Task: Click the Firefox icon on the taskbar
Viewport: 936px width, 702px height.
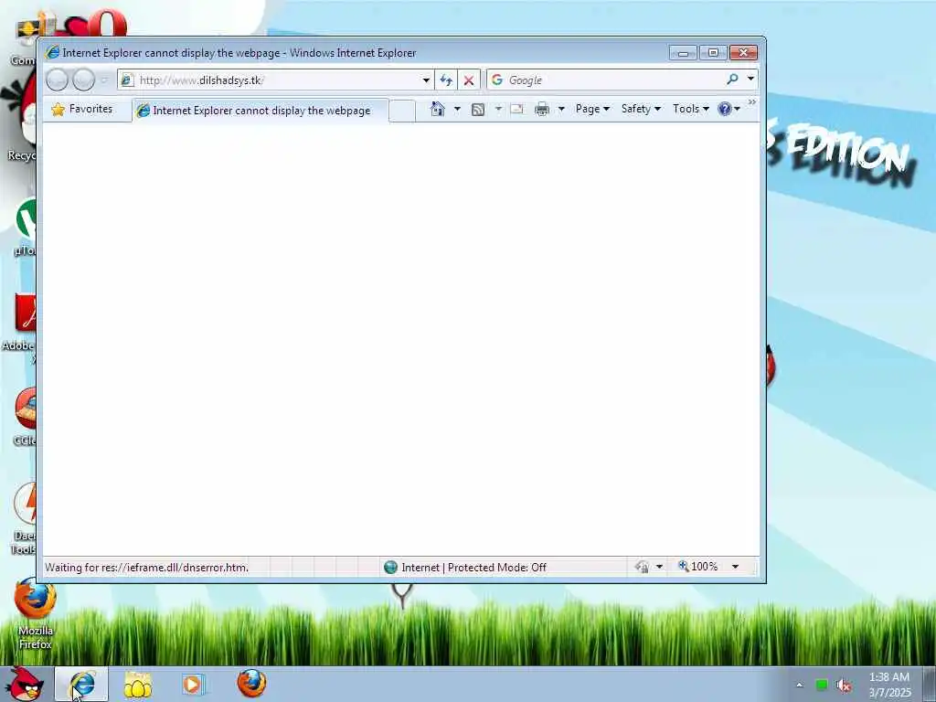Action: coord(251,684)
